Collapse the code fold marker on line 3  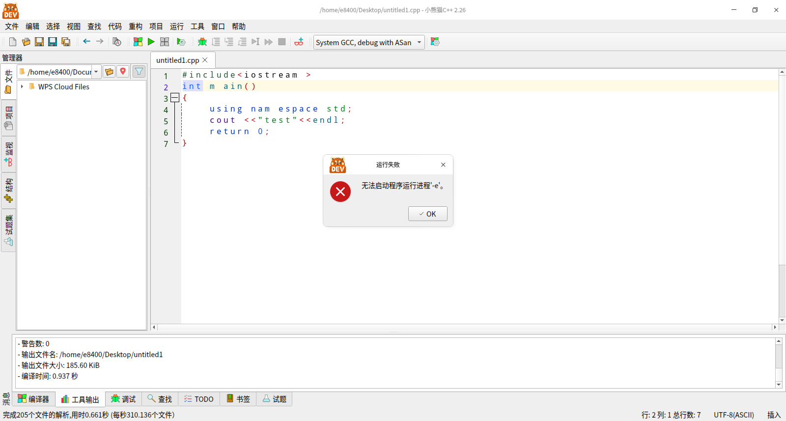tap(174, 98)
